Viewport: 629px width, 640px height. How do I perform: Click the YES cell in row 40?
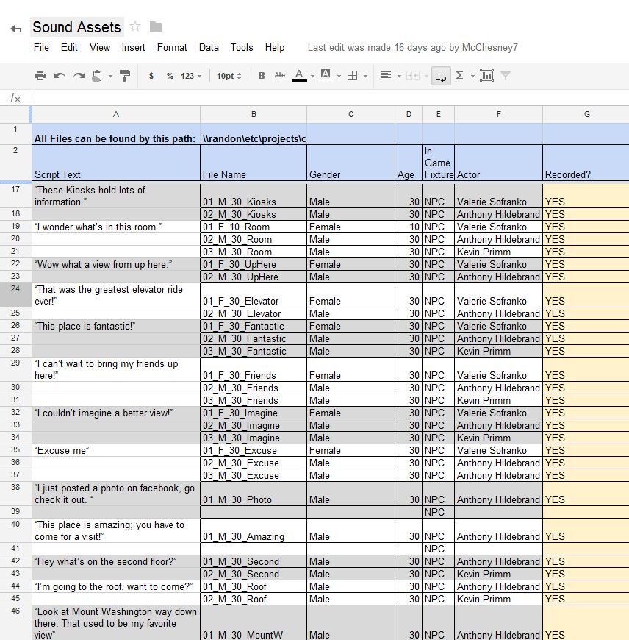click(586, 530)
